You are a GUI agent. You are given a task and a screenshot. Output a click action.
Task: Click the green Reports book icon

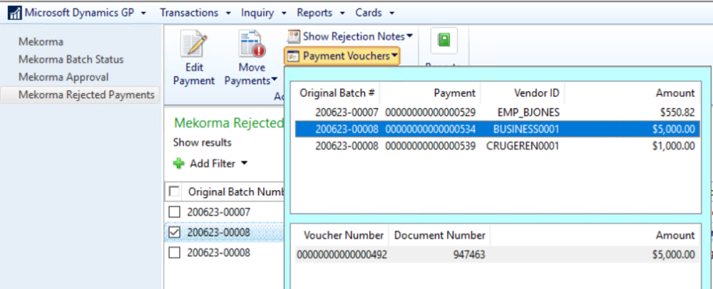pyautogui.click(x=443, y=41)
